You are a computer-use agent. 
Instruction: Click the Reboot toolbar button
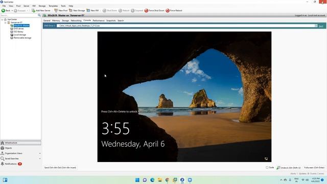pyautogui.click(x=124, y=10)
